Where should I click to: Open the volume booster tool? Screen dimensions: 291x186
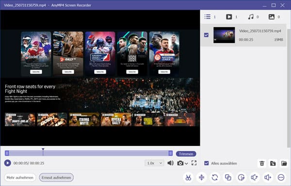268,177
